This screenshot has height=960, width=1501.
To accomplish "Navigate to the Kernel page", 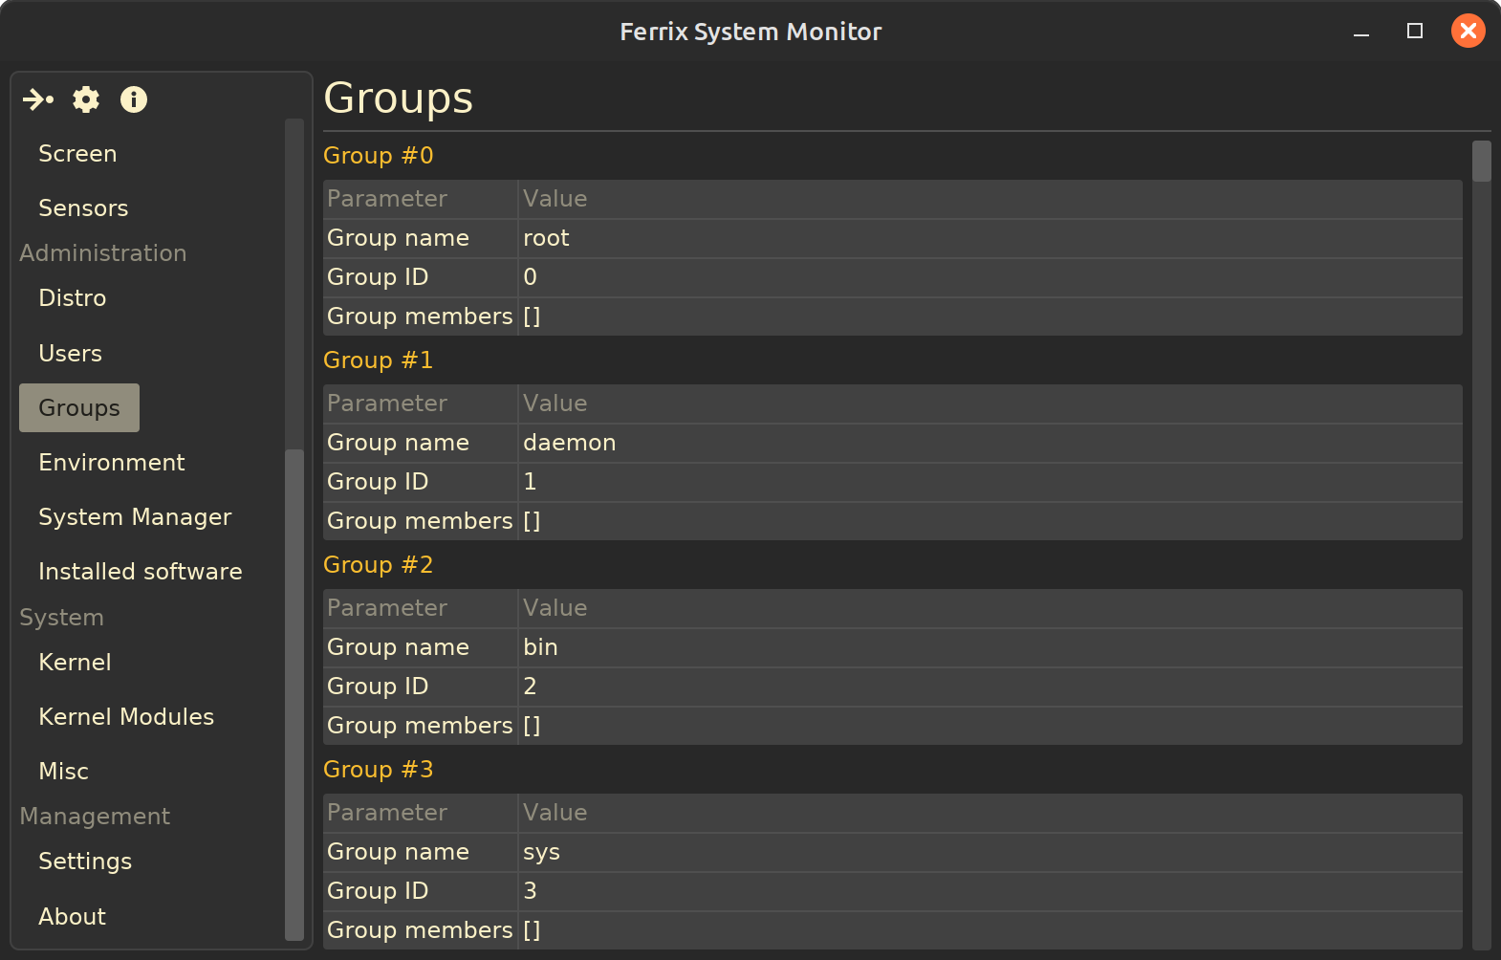I will (x=75, y=663).
